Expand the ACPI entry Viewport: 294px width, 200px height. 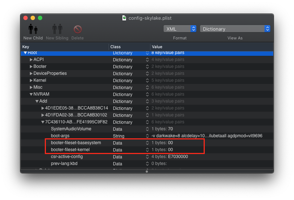click(31, 60)
